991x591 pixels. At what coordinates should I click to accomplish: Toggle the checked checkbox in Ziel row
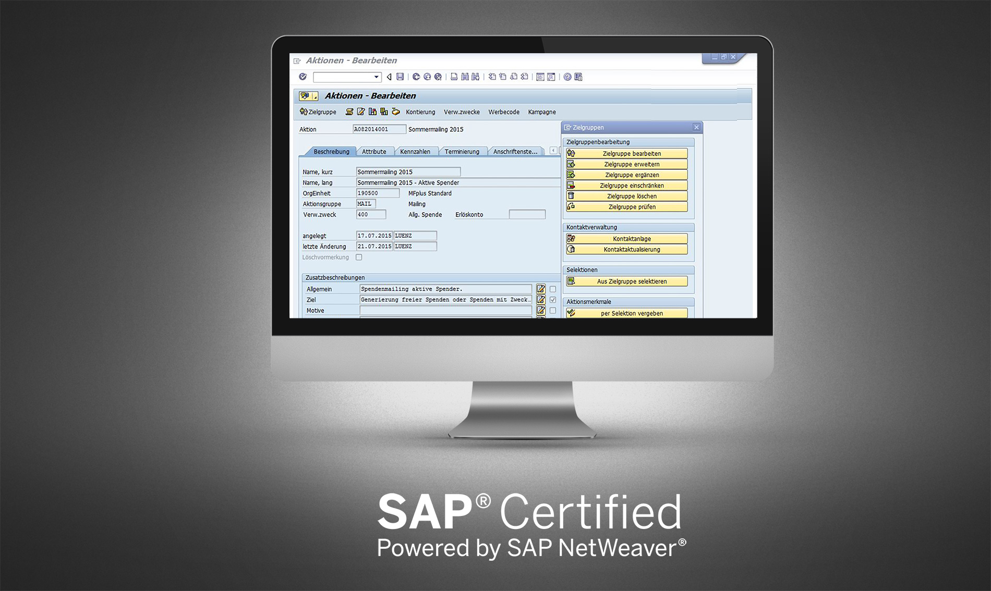coord(553,300)
